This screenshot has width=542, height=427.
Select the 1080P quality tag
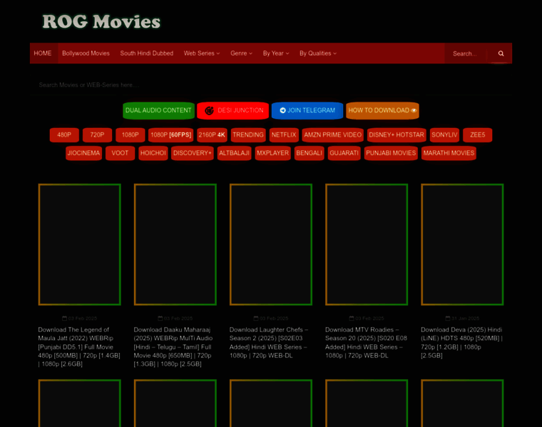coord(131,135)
